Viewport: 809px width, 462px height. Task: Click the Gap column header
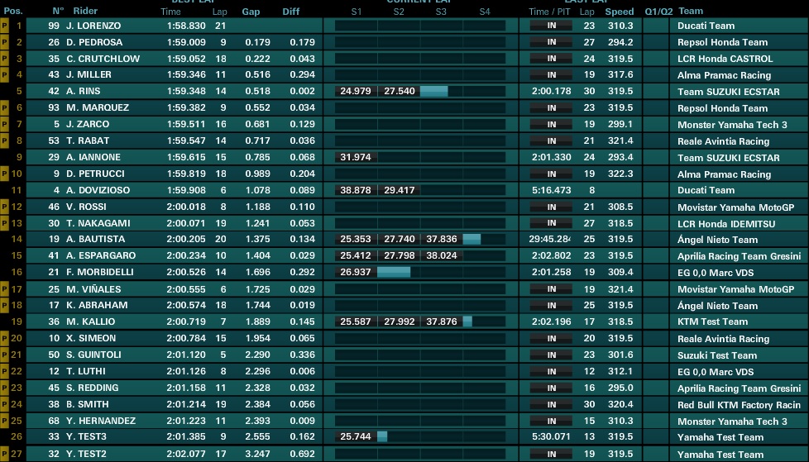pos(251,12)
